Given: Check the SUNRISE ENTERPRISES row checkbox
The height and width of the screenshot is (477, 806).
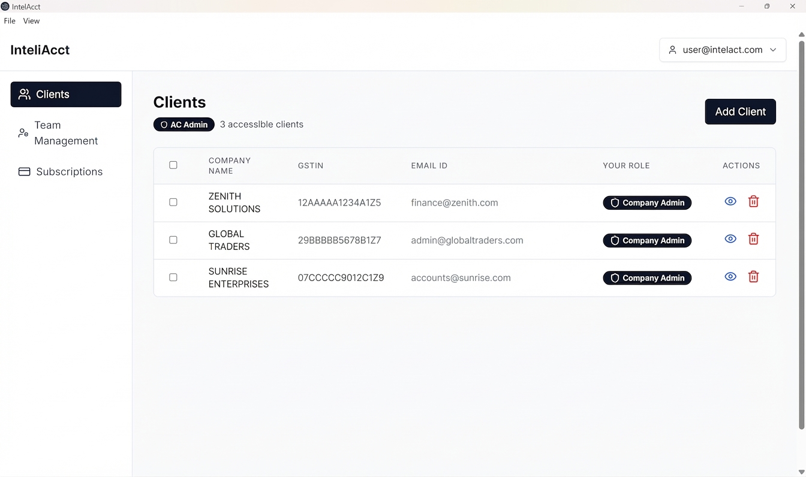Looking at the screenshot, I should tap(173, 277).
